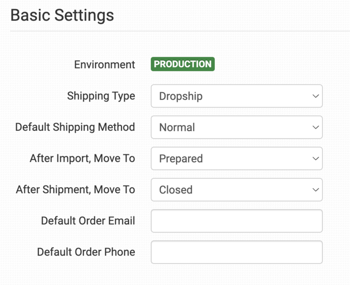The width and height of the screenshot is (350, 285).
Task: Expand the After Shipment, Move To dropdown
Action: (x=236, y=190)
